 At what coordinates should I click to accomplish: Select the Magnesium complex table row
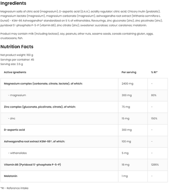pos(84,84)
